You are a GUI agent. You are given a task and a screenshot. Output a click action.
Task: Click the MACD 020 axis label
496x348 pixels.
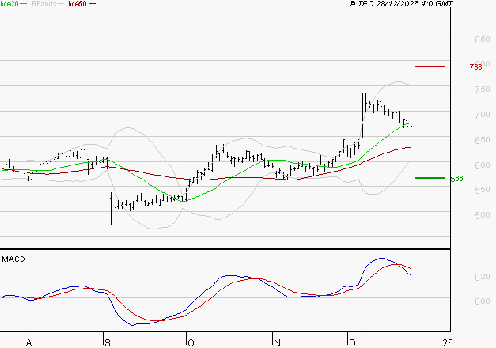pos(483,277)
